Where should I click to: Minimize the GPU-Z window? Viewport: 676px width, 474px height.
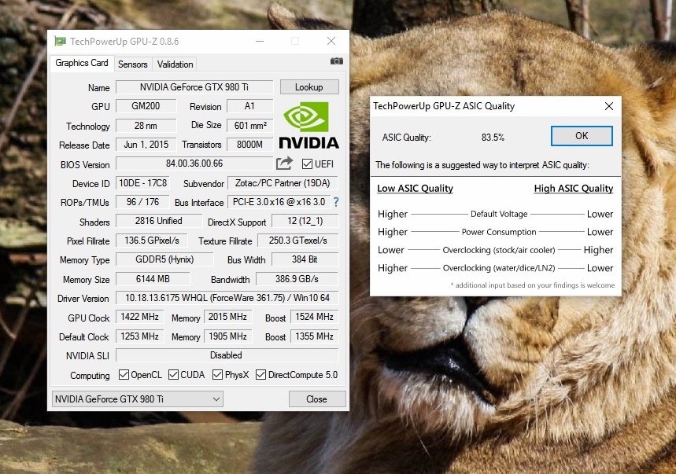coord(260,42)
